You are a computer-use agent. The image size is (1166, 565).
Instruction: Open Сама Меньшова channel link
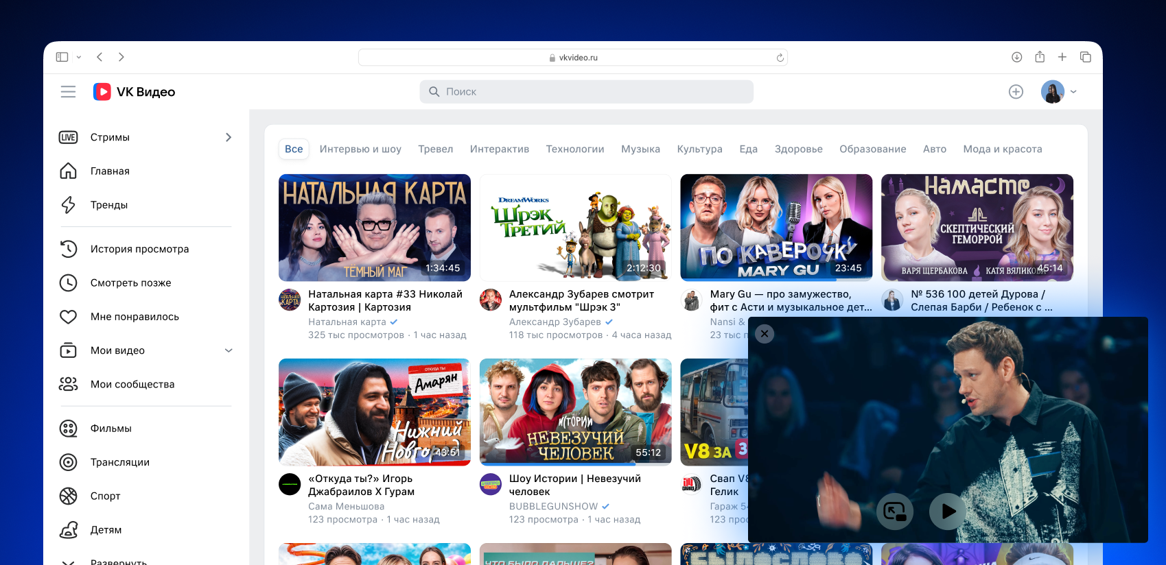tap(347, 506)
